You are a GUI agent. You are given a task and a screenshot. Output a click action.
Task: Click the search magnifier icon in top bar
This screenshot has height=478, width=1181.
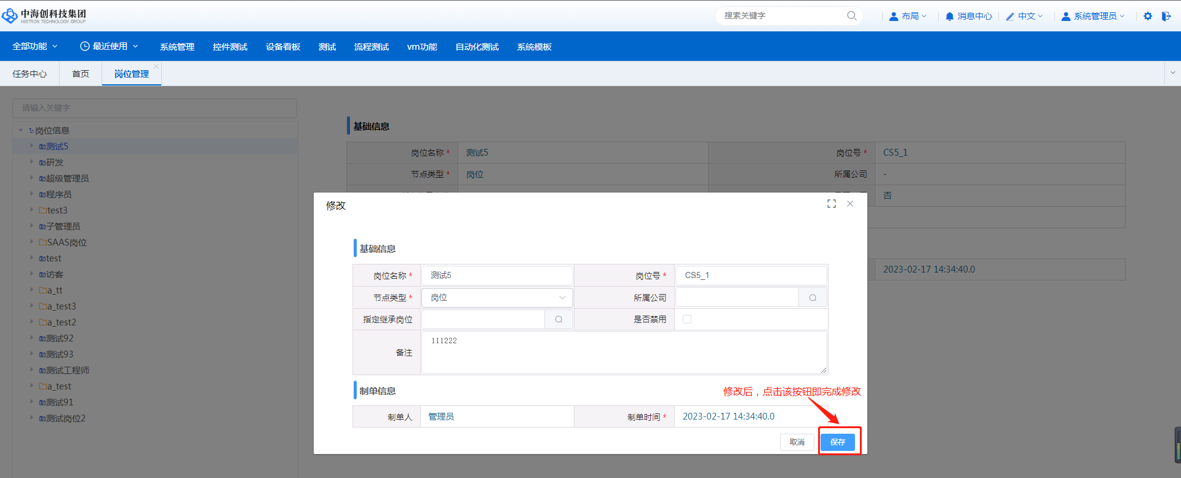(x=851, y=16)
